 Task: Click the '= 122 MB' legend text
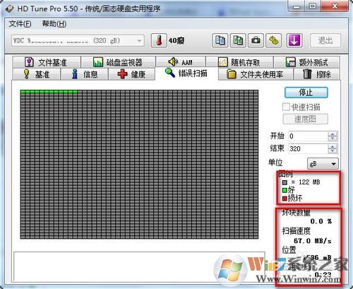306,182
